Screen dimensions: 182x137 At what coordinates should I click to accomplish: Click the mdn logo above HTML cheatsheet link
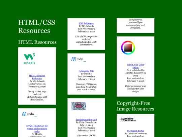29,114
